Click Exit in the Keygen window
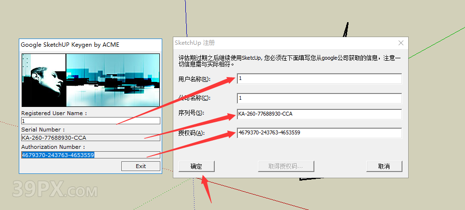 click(141, 166)
